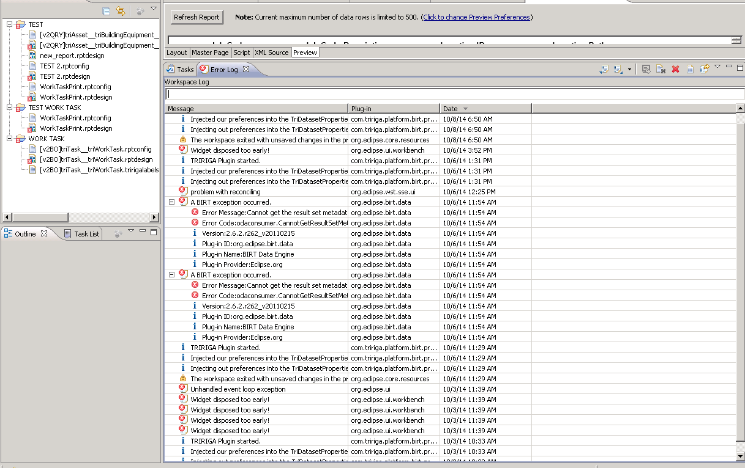The width and height of the screenshot is (745, 468).
Task: Click the Restore Log icon
Action: coord(705,70)
